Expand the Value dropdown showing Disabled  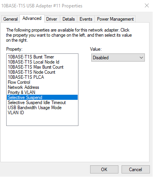click(118, 58)
